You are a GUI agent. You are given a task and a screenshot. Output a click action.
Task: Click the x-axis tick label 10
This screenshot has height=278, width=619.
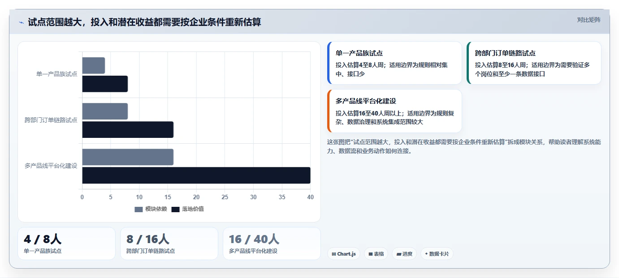139,197
